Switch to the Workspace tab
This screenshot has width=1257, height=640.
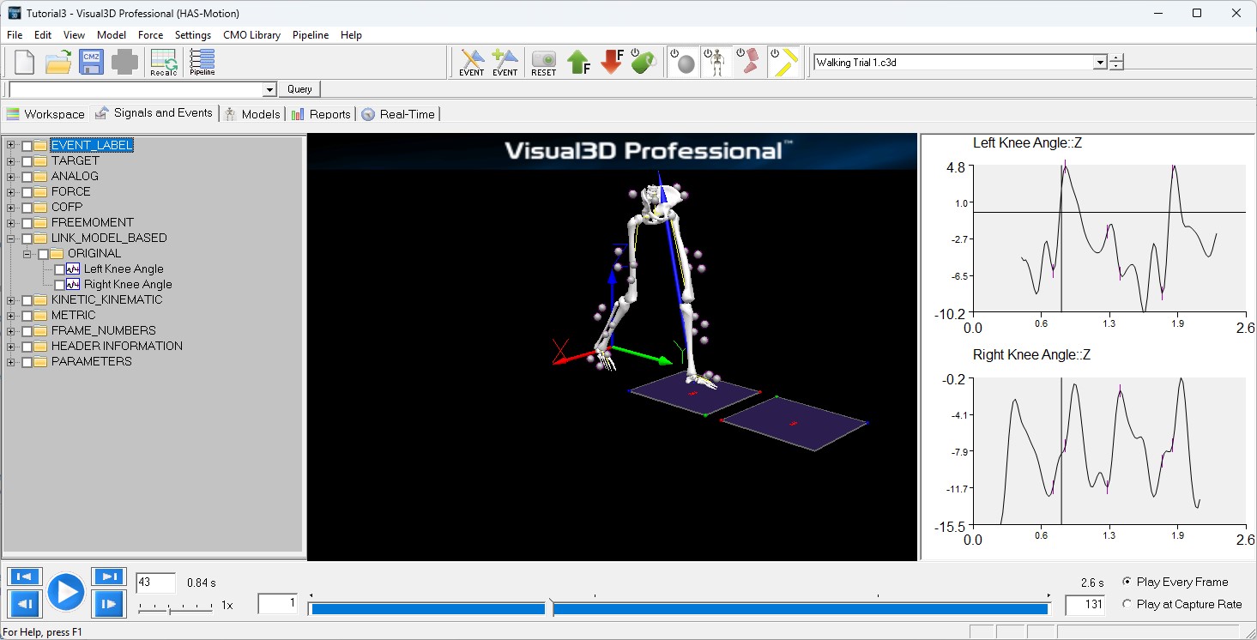(45, 113)
